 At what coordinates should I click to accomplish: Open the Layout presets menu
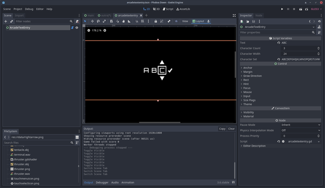pyautogui.click(x=198, y=21)
